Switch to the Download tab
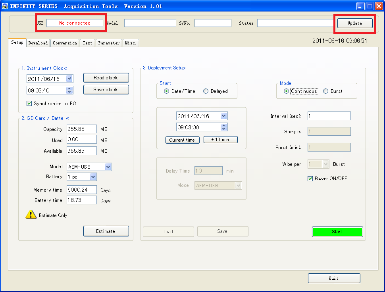 coord(38,43)
